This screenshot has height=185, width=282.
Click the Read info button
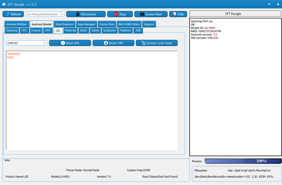point(70,43)
